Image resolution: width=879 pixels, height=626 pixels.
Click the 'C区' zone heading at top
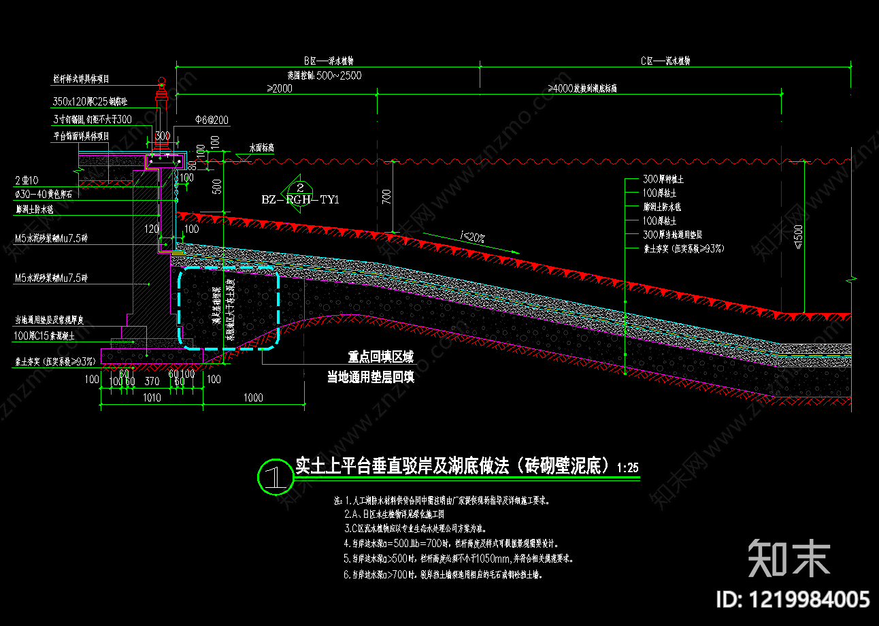pos(665,61)
